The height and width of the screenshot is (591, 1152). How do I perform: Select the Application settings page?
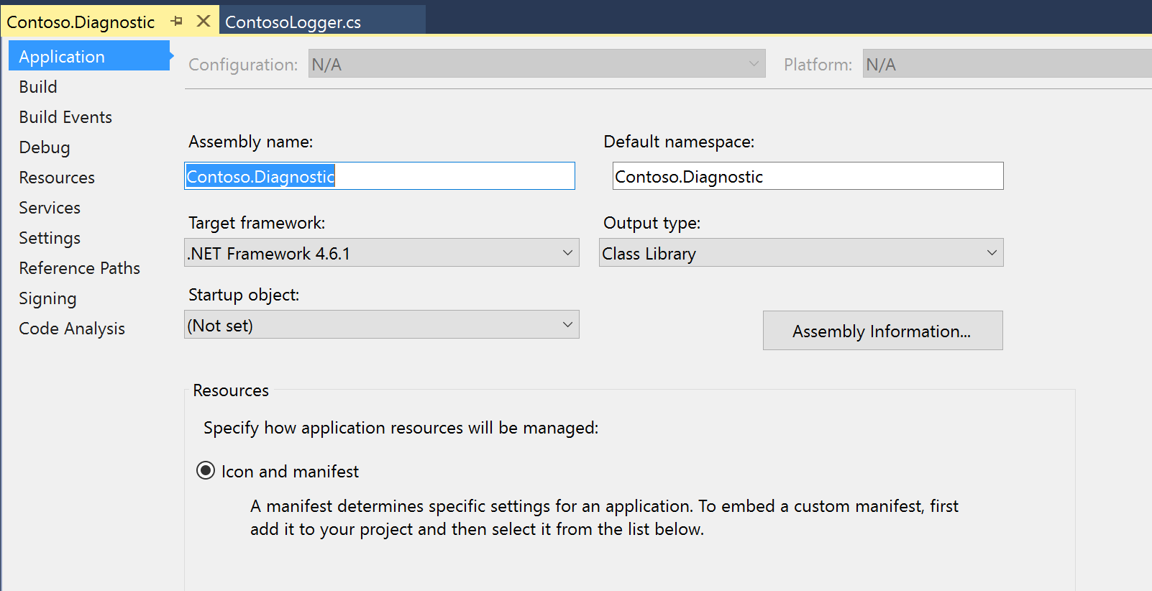62,57
